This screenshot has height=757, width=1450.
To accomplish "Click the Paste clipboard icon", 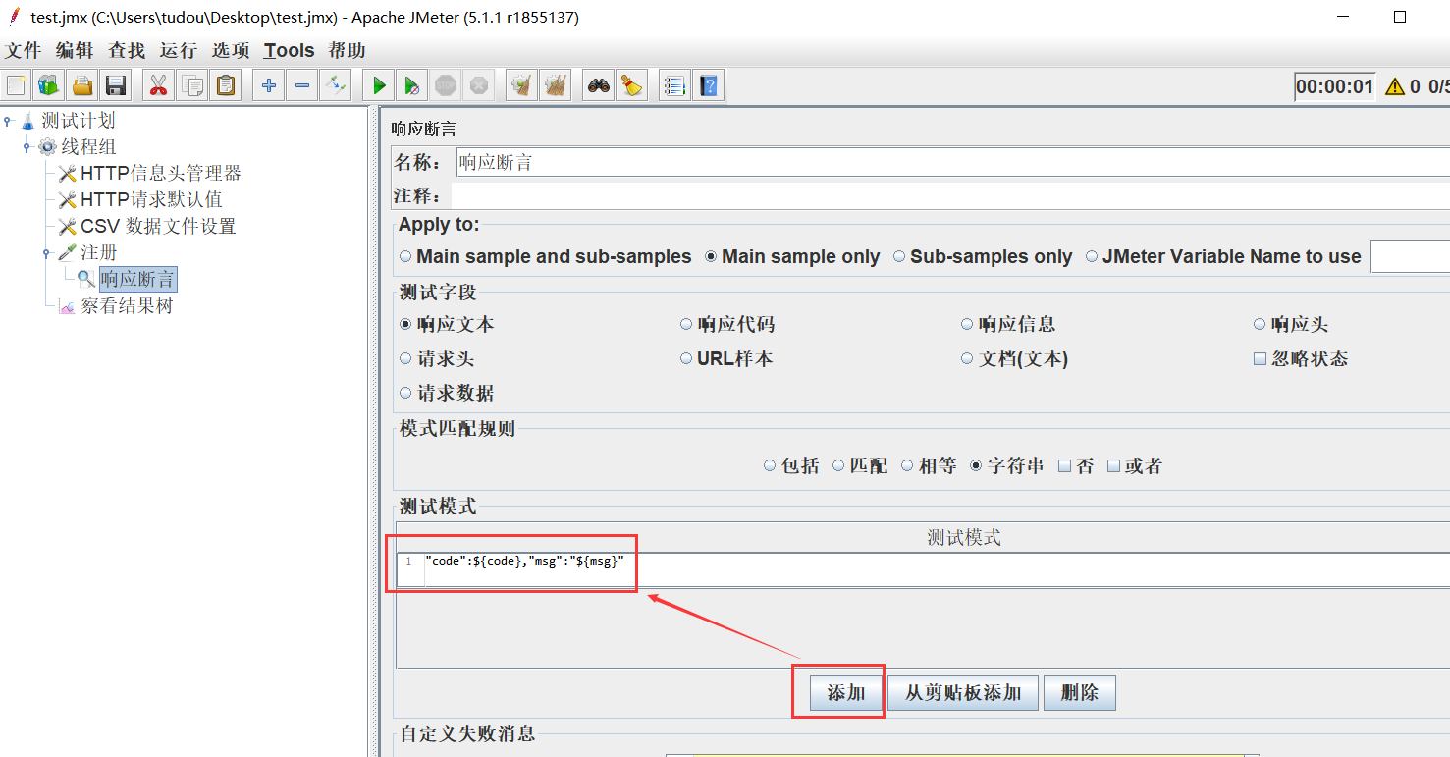I will tap(226, 85).
